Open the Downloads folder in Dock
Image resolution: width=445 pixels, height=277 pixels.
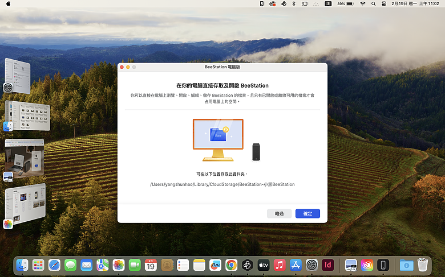[x=406, y=265]
